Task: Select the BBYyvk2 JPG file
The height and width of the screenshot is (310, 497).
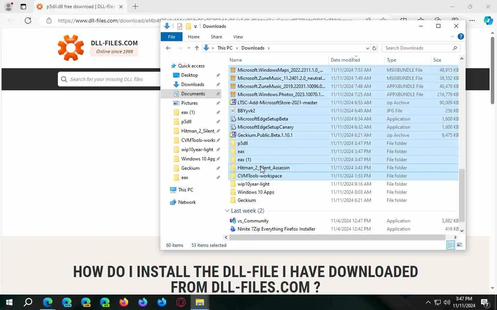Action: (x=344, y=111)
